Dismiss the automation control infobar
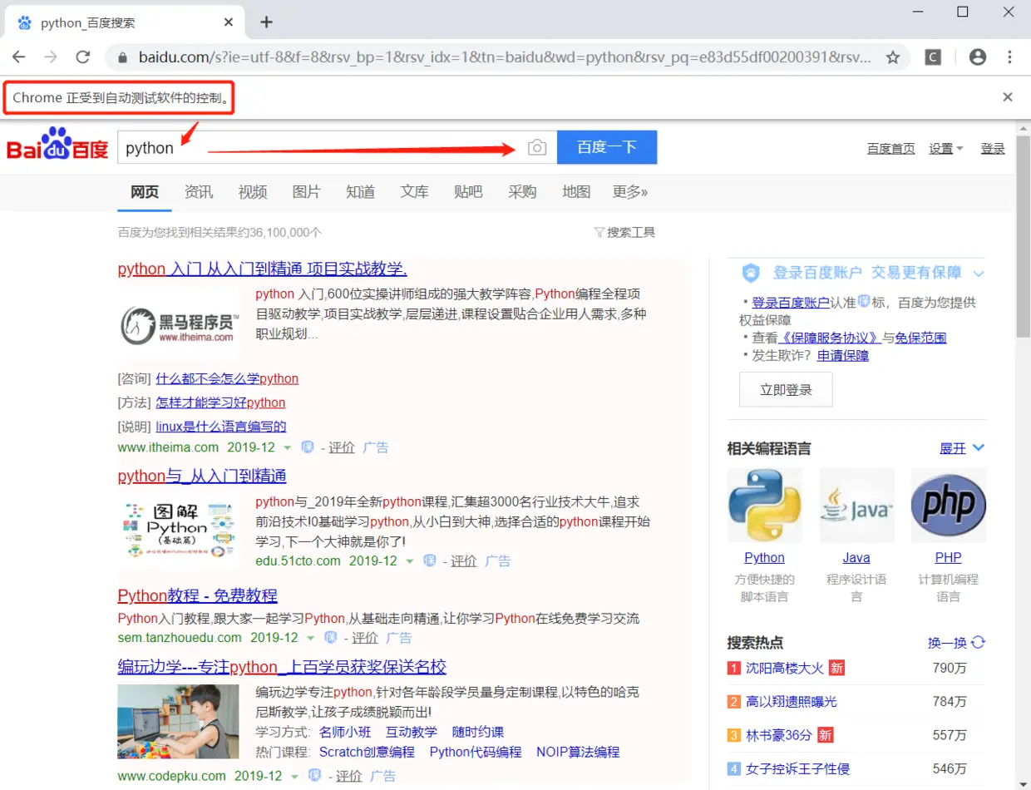 click(x=1008, y=97)
